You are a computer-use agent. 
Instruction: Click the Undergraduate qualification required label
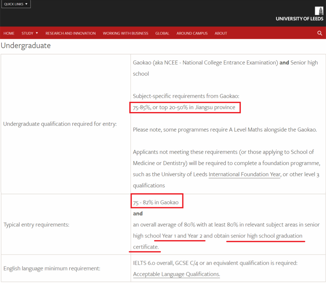pyautogui.click(x=60, y=124)
